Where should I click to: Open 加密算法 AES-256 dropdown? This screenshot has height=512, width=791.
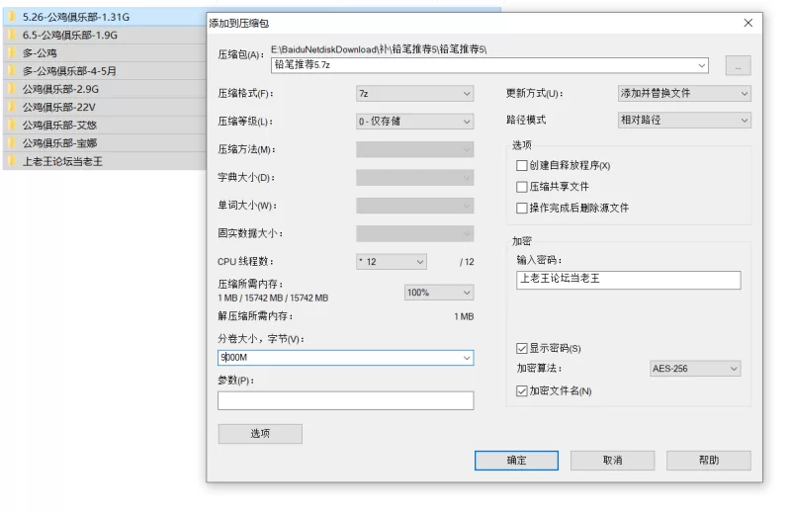pyautogui.click(x=695, y=369)
